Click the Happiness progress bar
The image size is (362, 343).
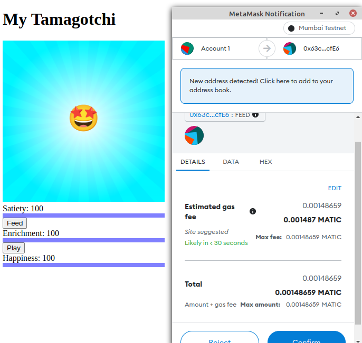click(x=83, y=265)
